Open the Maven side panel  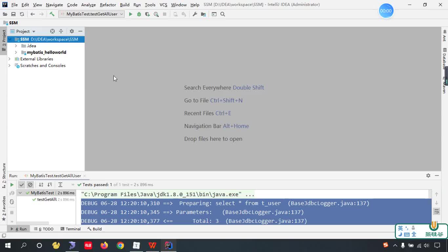pos(445,85)
